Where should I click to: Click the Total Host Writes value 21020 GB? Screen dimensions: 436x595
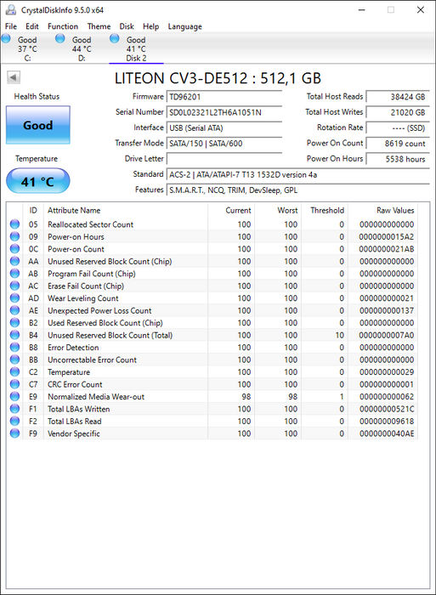pos(398,112)
